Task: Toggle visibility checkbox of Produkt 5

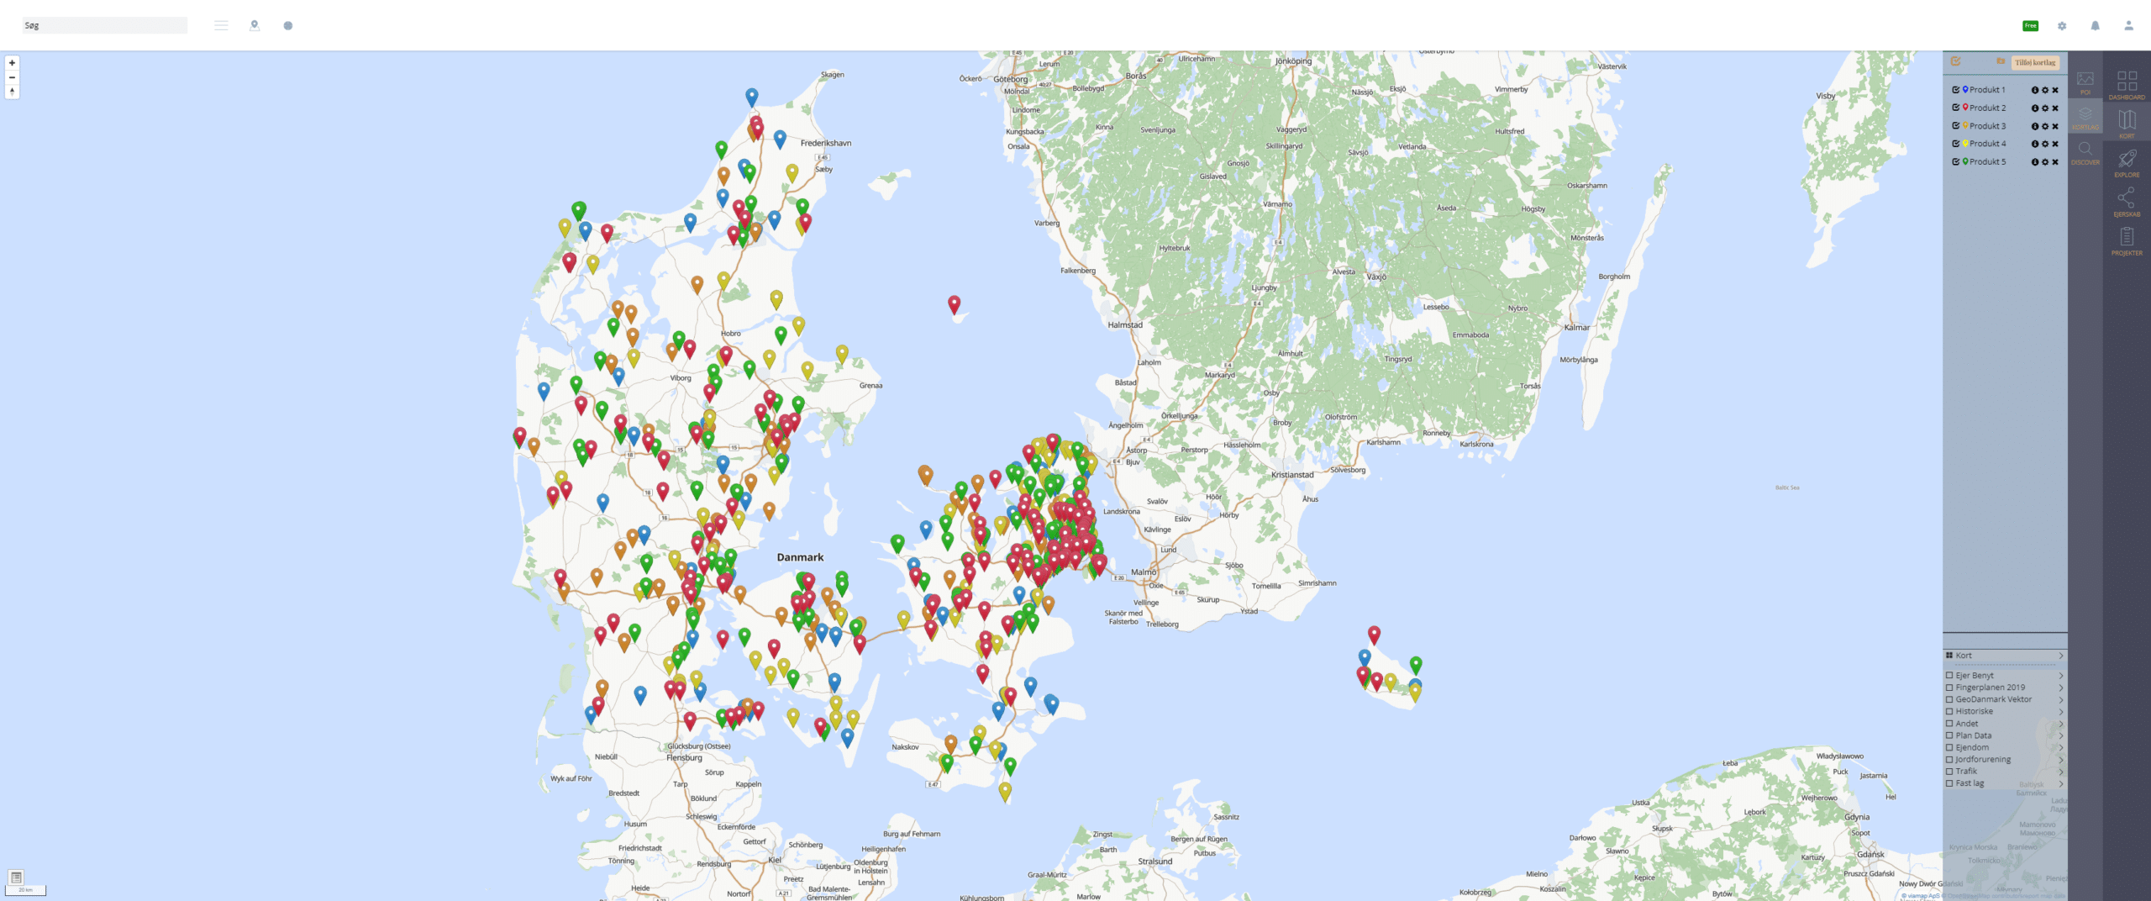Action: click(1955, 162)
